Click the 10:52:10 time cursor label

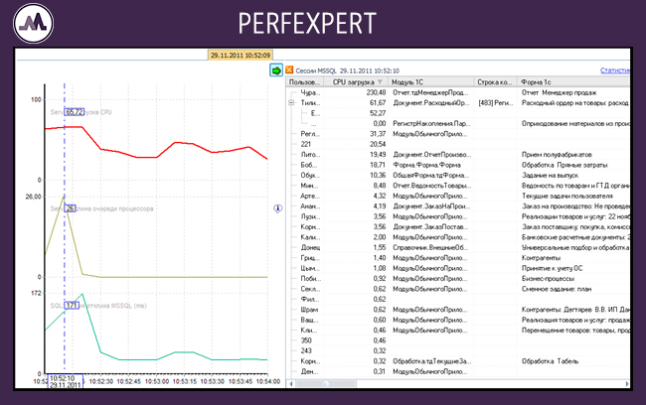(x=65, y=381)
